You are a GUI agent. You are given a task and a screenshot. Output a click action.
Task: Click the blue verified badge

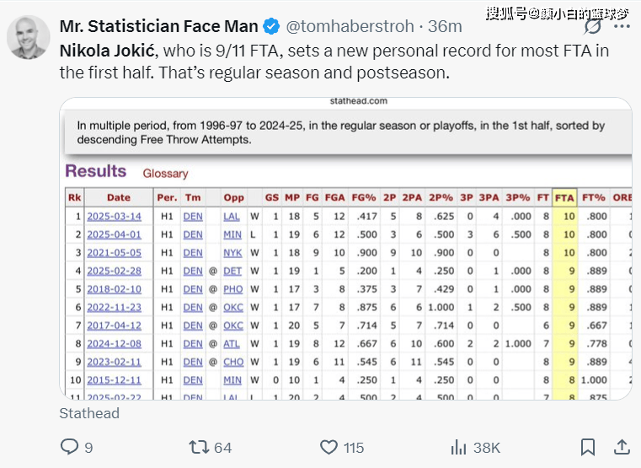pyautogui.click(x=271, y=27)
